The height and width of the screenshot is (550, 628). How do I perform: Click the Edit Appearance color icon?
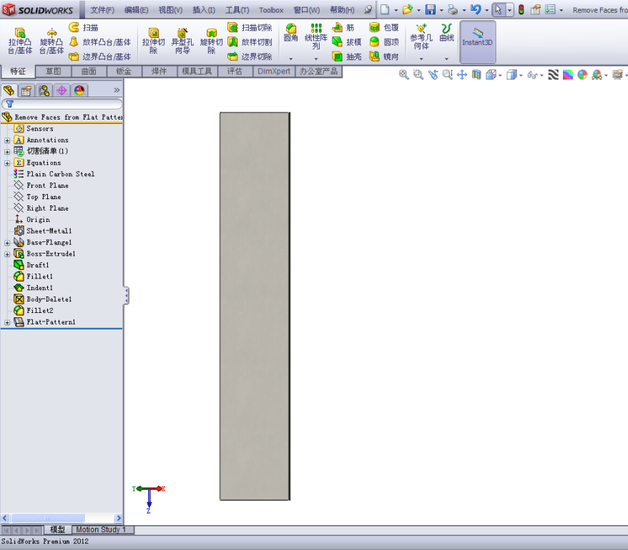click(x=582, y=74)
